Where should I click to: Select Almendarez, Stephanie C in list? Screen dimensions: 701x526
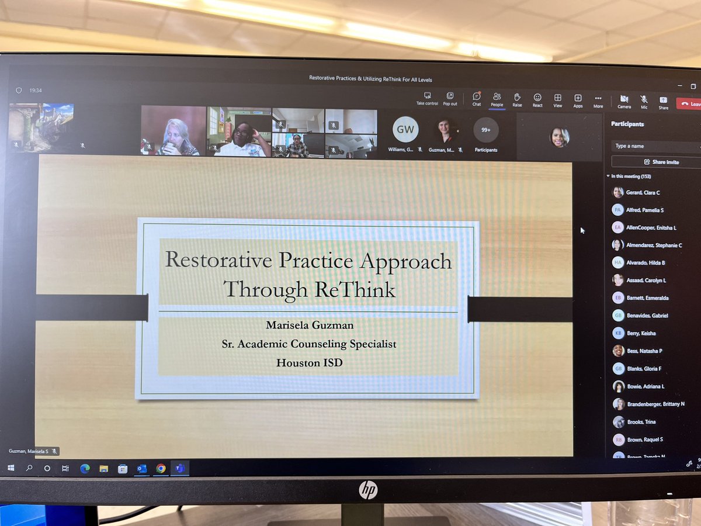[653, 245]
